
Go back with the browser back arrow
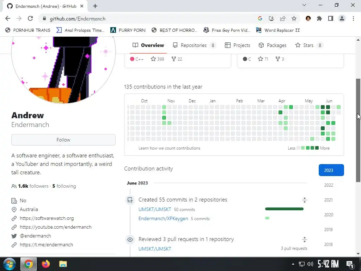click(x=8, y=18)
